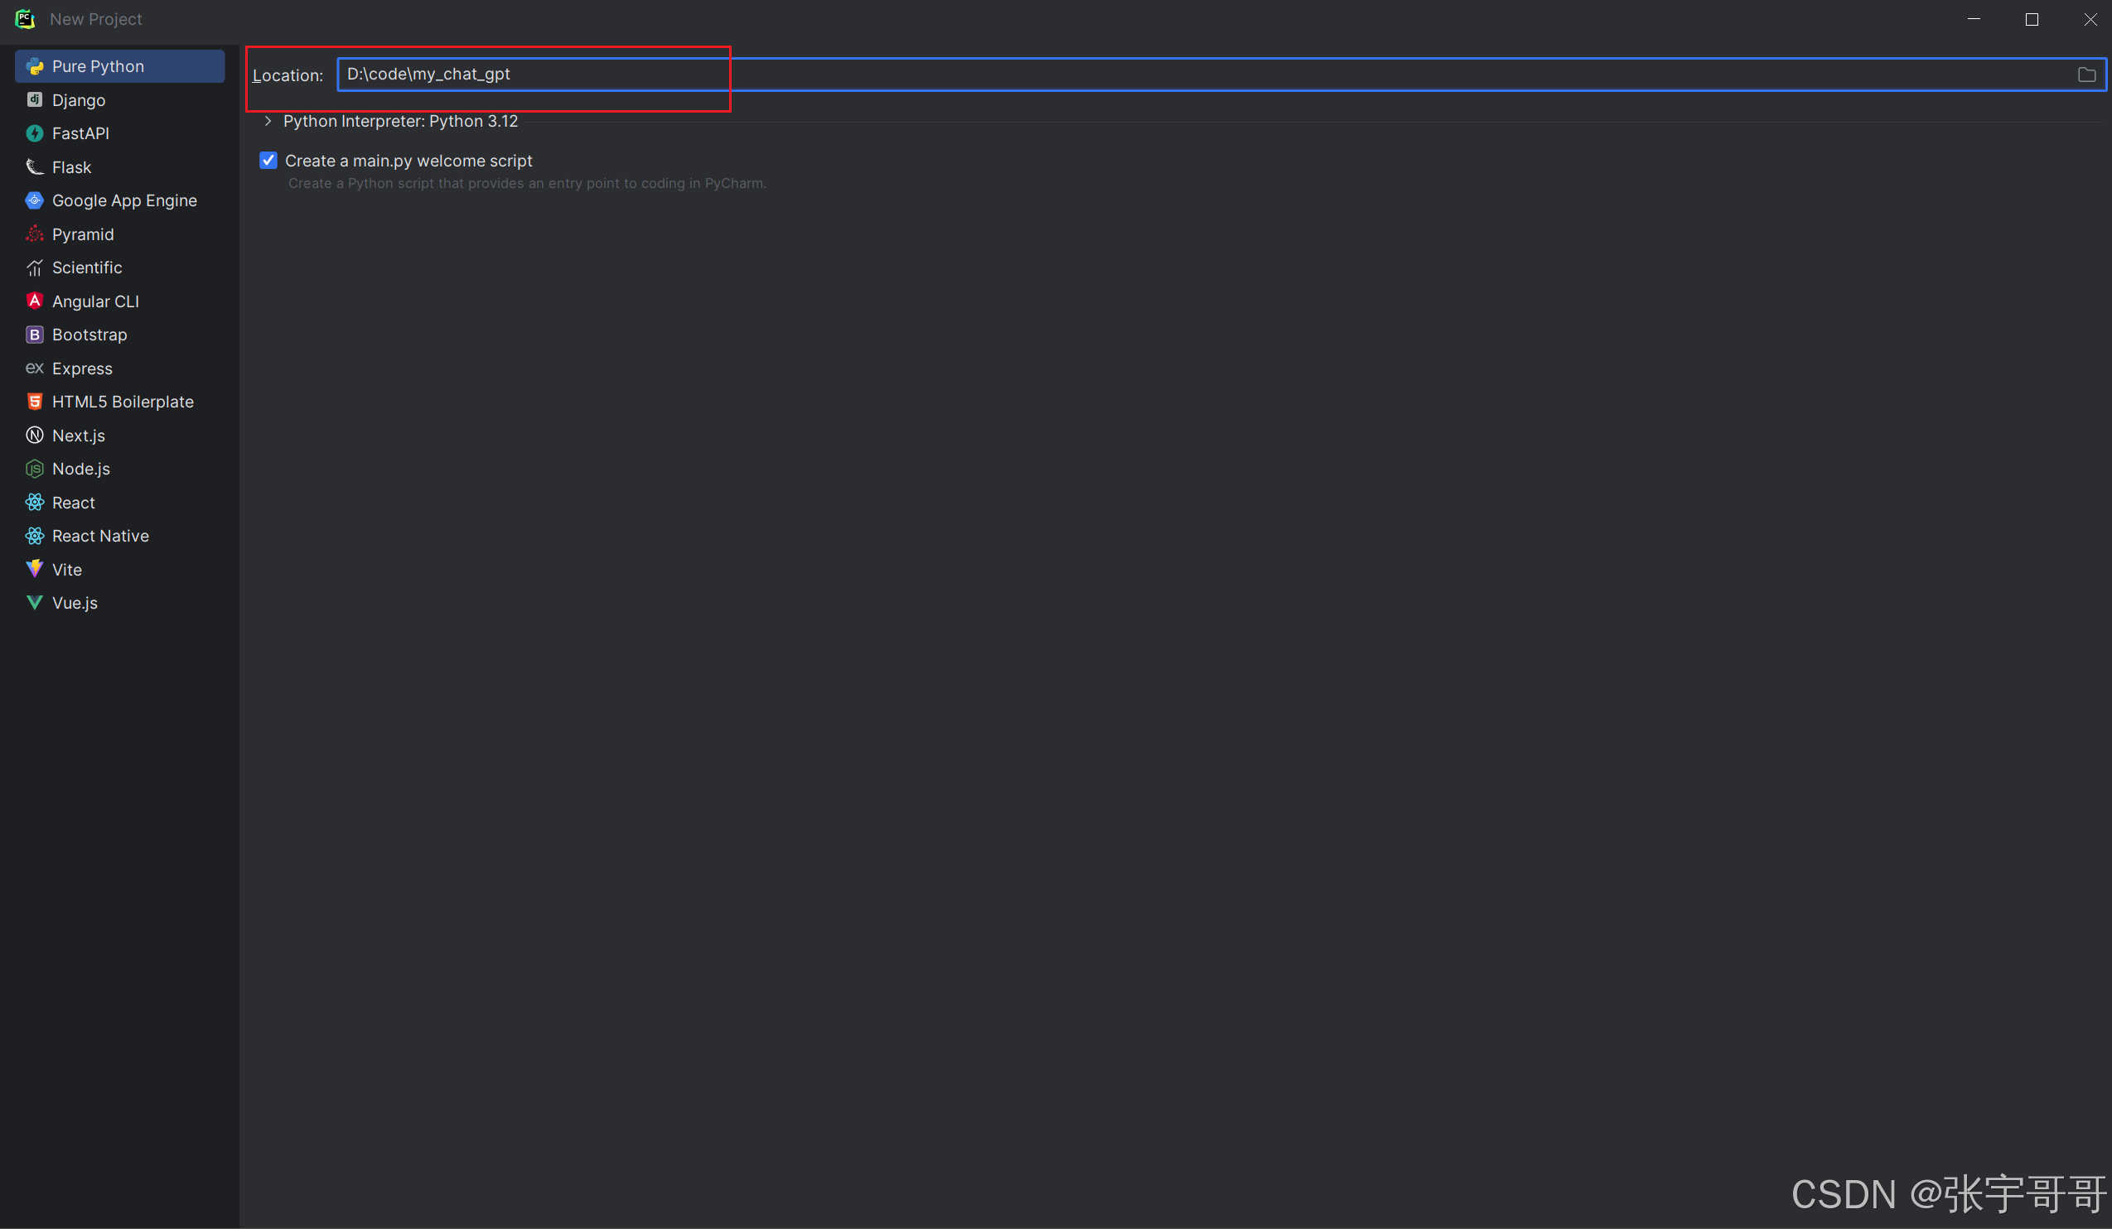Select the HTML5 Boilerplate icon

click(34, 402)
